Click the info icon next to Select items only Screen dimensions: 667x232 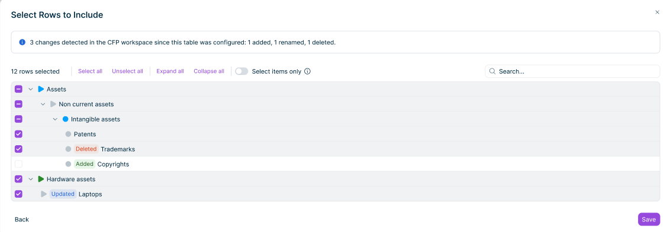308,71
